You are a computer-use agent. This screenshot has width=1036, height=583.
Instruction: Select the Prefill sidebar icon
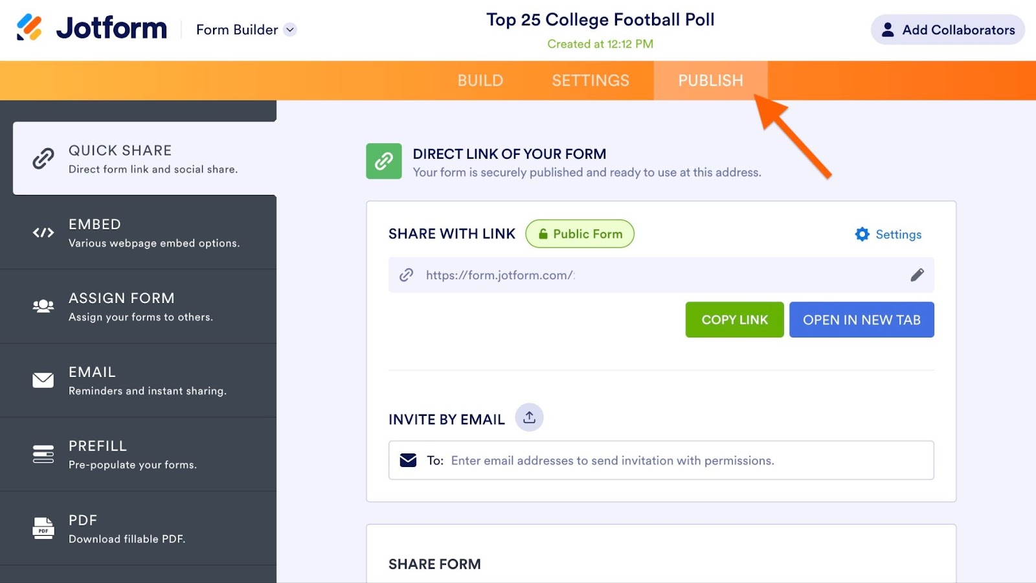click(43, 454)
